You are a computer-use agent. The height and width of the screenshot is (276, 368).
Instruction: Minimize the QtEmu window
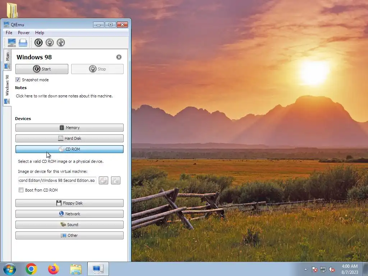pos(98,25)
